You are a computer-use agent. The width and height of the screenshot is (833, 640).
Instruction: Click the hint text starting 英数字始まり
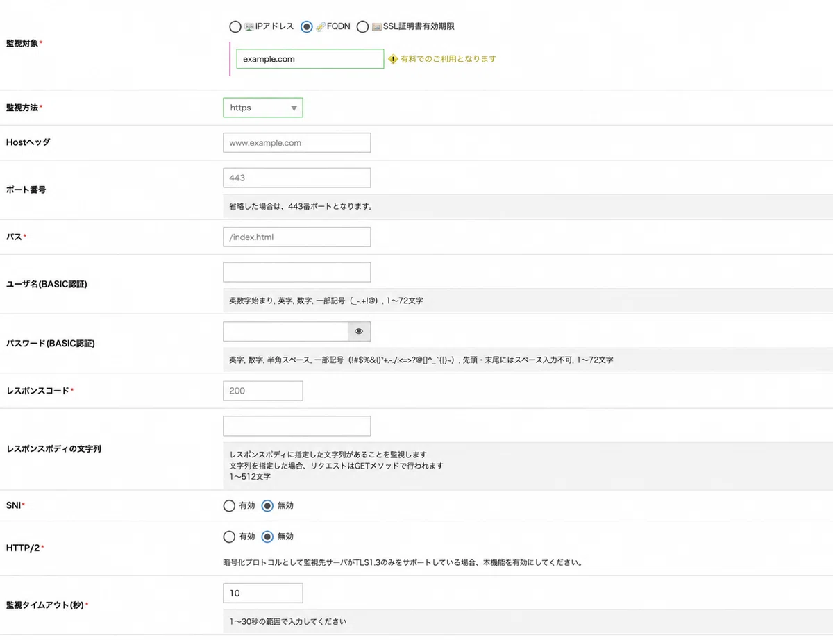326,301
